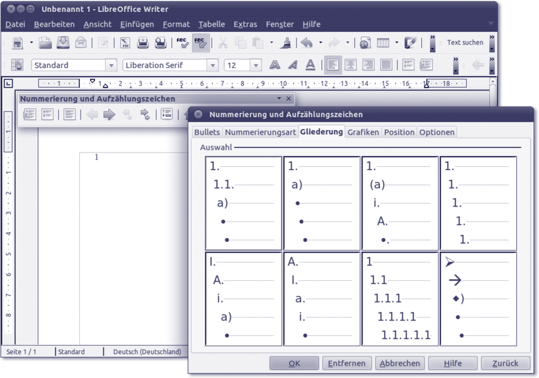Open the Einfügen menu
539x378 pixels.
click(x=137, y=24)
